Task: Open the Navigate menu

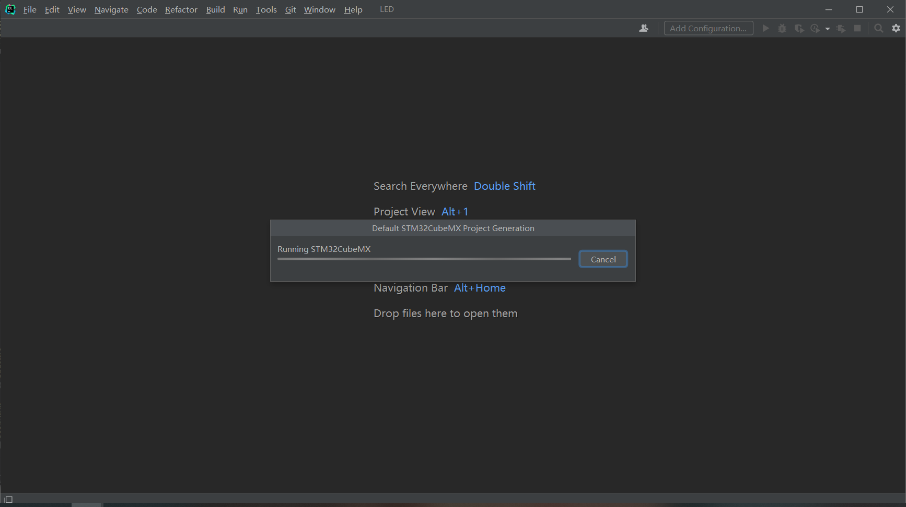Action: [x=111, y=9]
